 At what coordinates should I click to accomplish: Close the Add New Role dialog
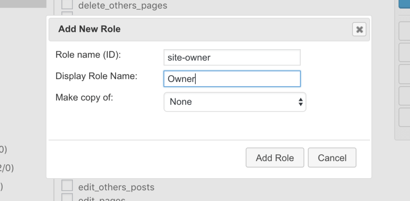point(359,29)
